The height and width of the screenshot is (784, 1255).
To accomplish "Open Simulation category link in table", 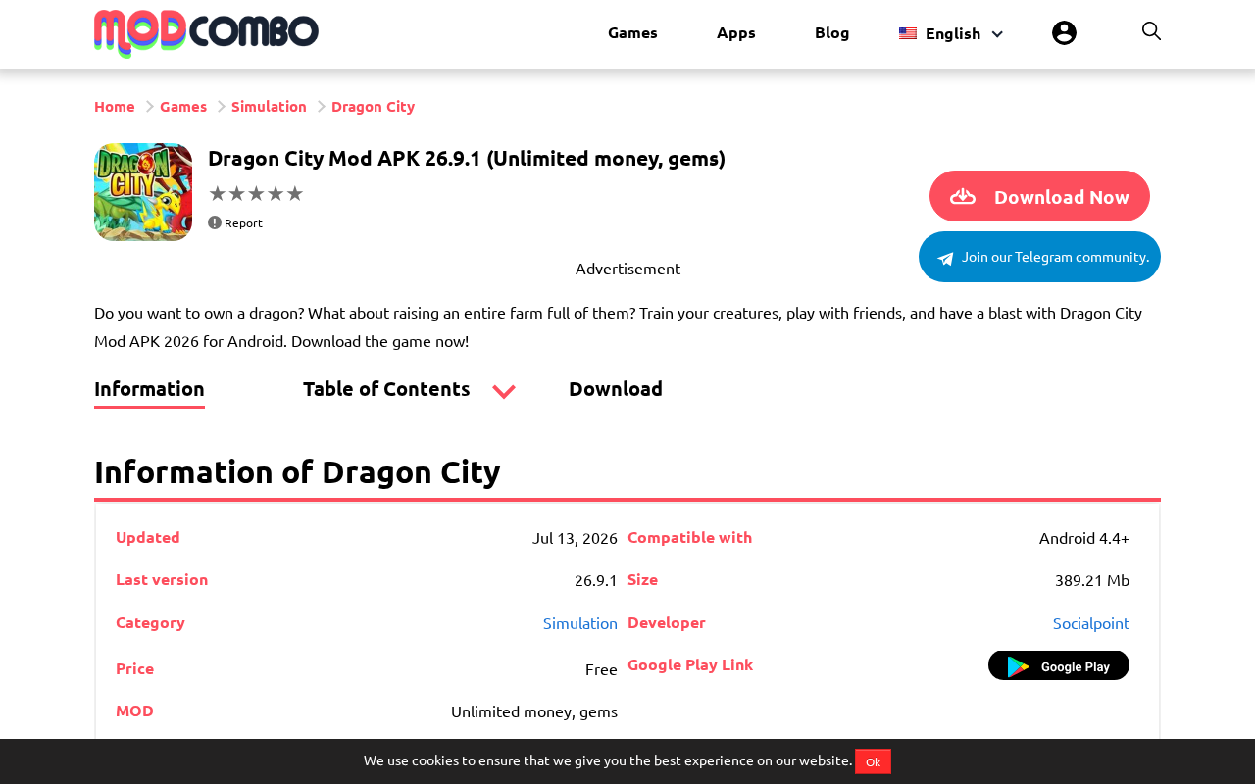I will click(580, 623).
